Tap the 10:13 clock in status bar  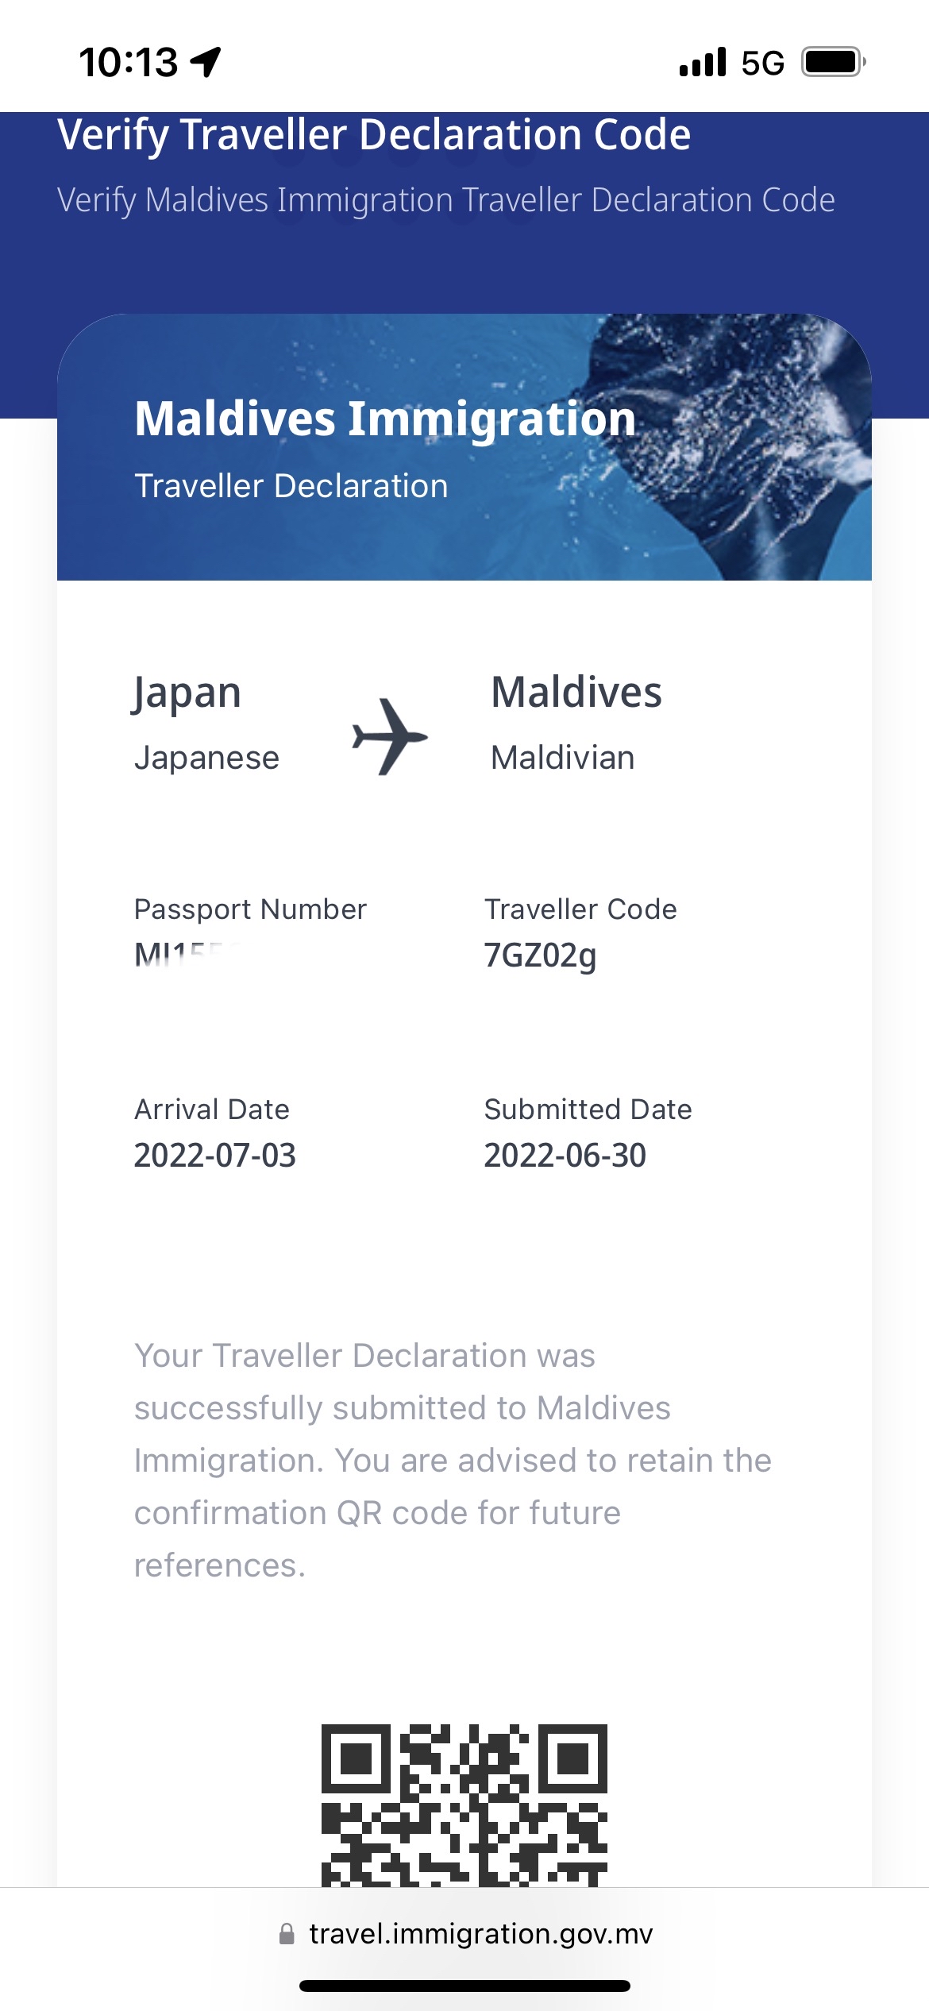128,62
